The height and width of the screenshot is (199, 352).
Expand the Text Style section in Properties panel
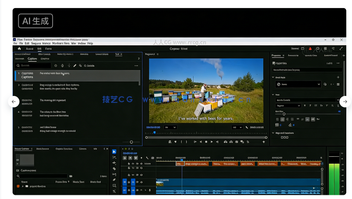(x=273, y=77)
